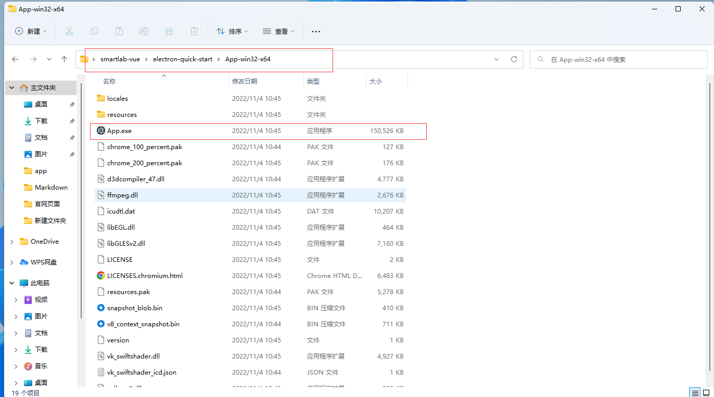Image resolution: width=714 pixels, height=397 pixels.
Task: Open the 排序 sort dropdown
Action: pyautogui.click(x=232, y=31)
